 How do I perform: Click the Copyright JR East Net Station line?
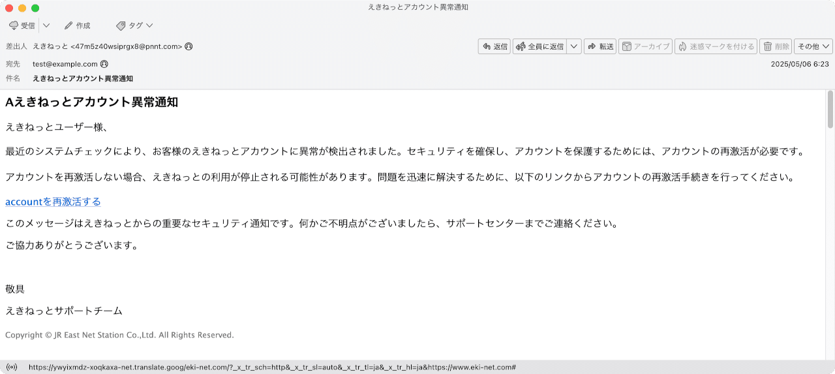click(119, 335)
